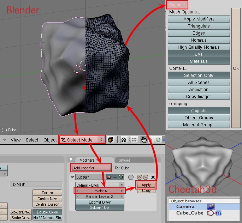Open the View menu
The width and height of the screenshot is (242, 223).
tap(16, 140)
